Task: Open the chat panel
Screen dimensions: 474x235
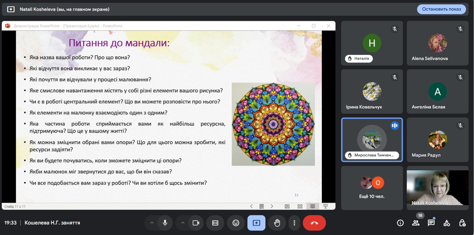Action: coord(431,223)
